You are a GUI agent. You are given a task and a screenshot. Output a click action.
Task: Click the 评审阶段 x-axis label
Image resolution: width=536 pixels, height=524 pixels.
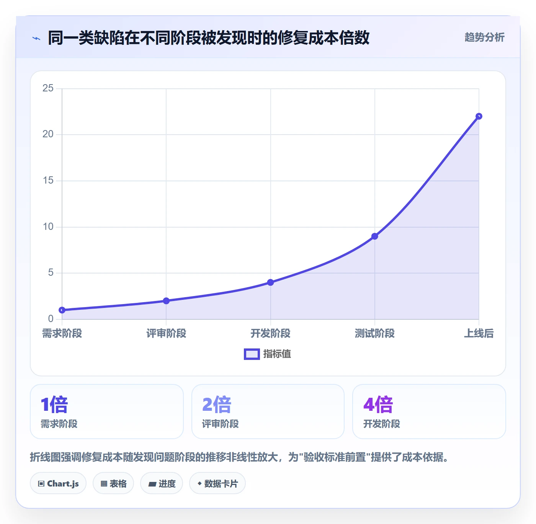(x=166, y=334)
